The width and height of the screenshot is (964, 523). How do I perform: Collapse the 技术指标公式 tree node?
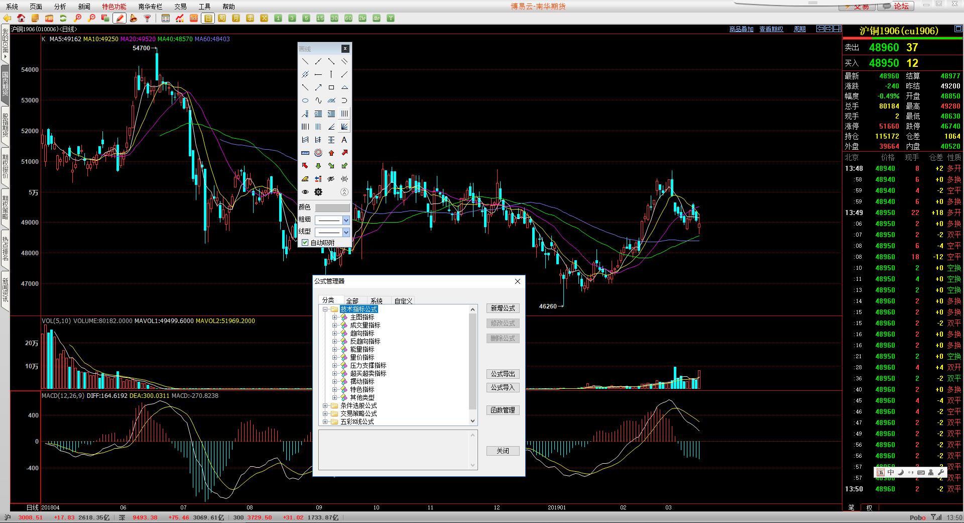coord(325,309)
